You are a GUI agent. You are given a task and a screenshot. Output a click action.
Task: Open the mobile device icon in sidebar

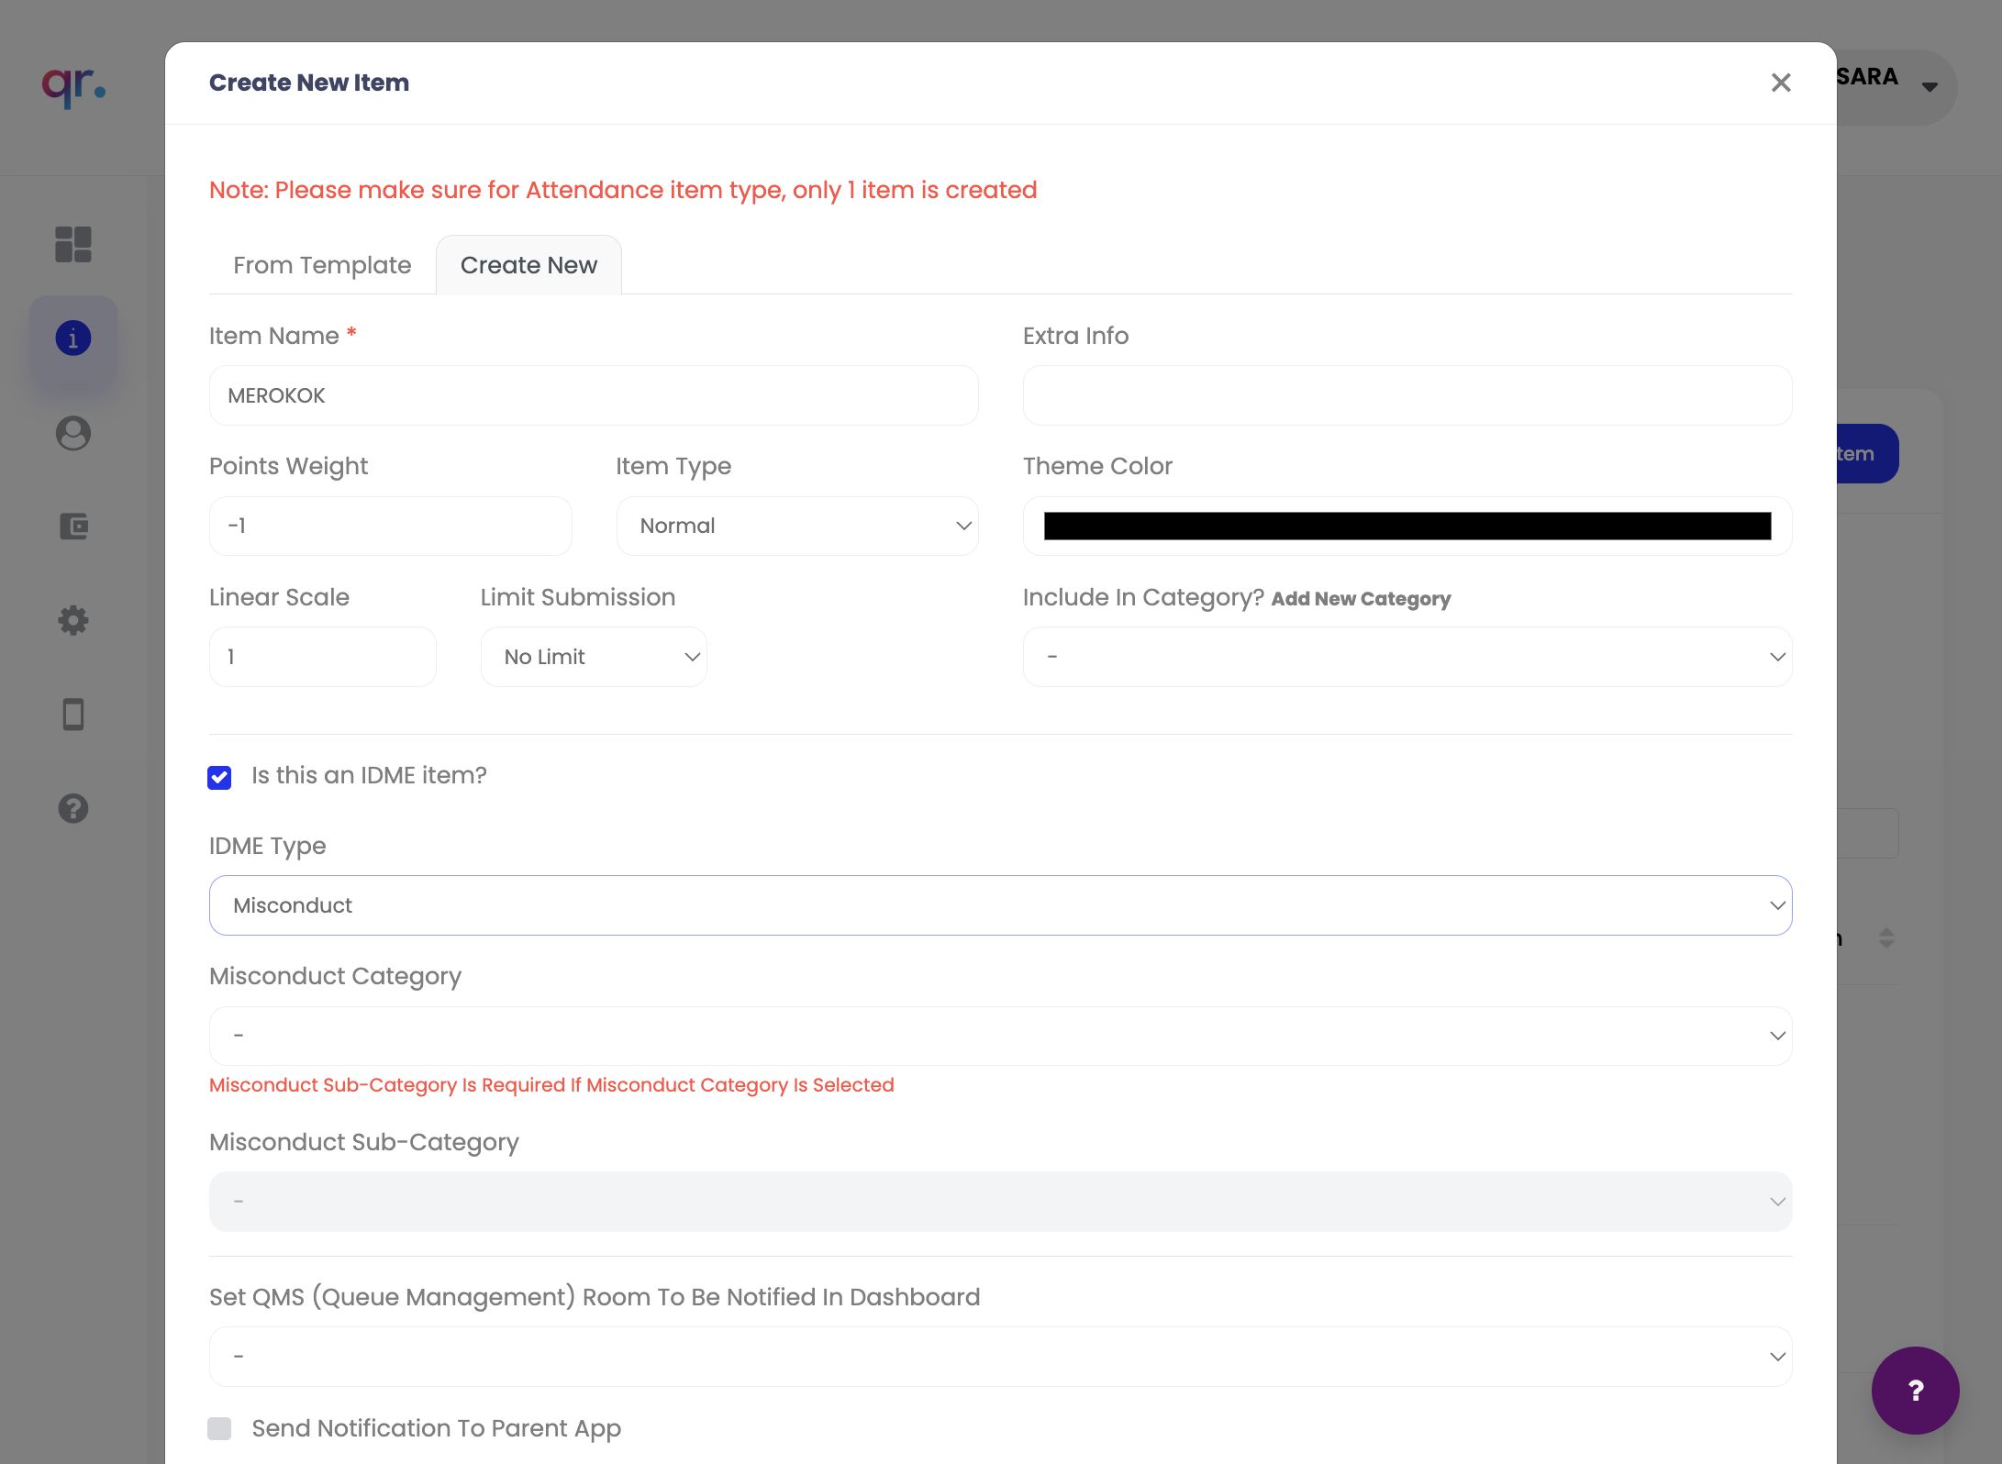(x=73, y=715)
